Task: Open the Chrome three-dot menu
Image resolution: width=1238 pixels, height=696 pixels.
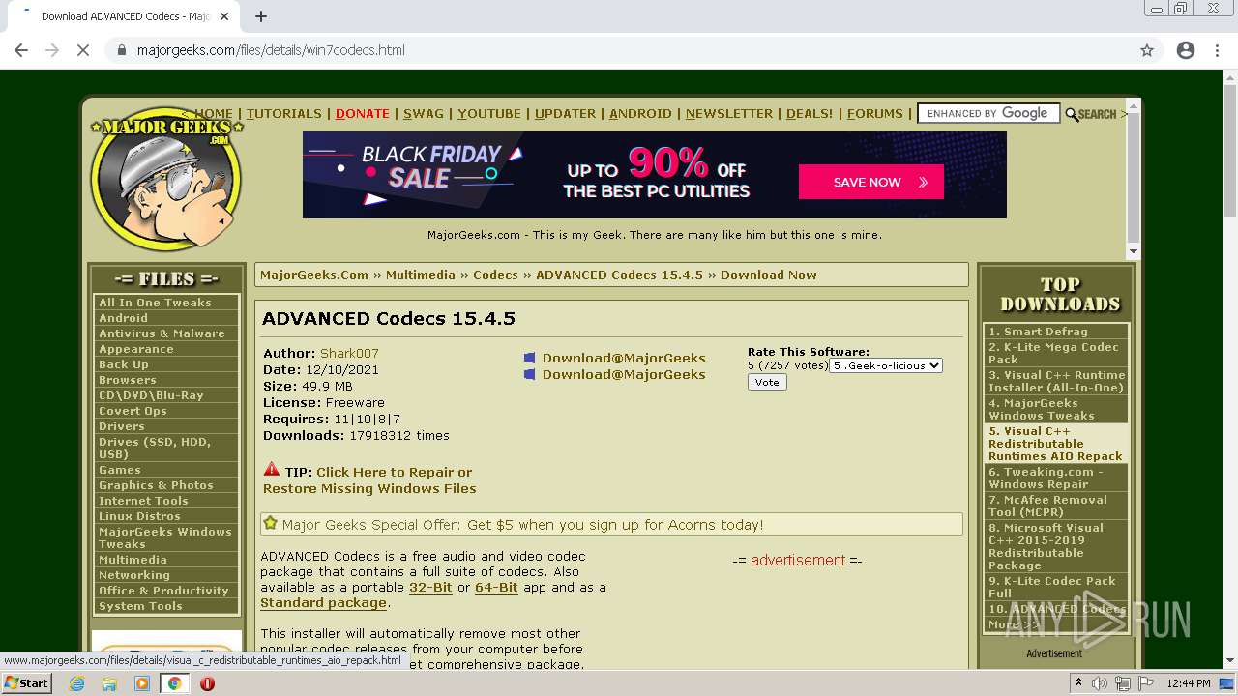Action: pyautogui.click(x=1217, y=50)
